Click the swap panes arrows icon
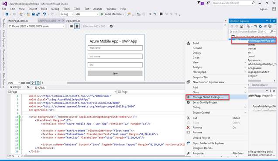This screenshot has width=278, height=161. pos(28,87)
